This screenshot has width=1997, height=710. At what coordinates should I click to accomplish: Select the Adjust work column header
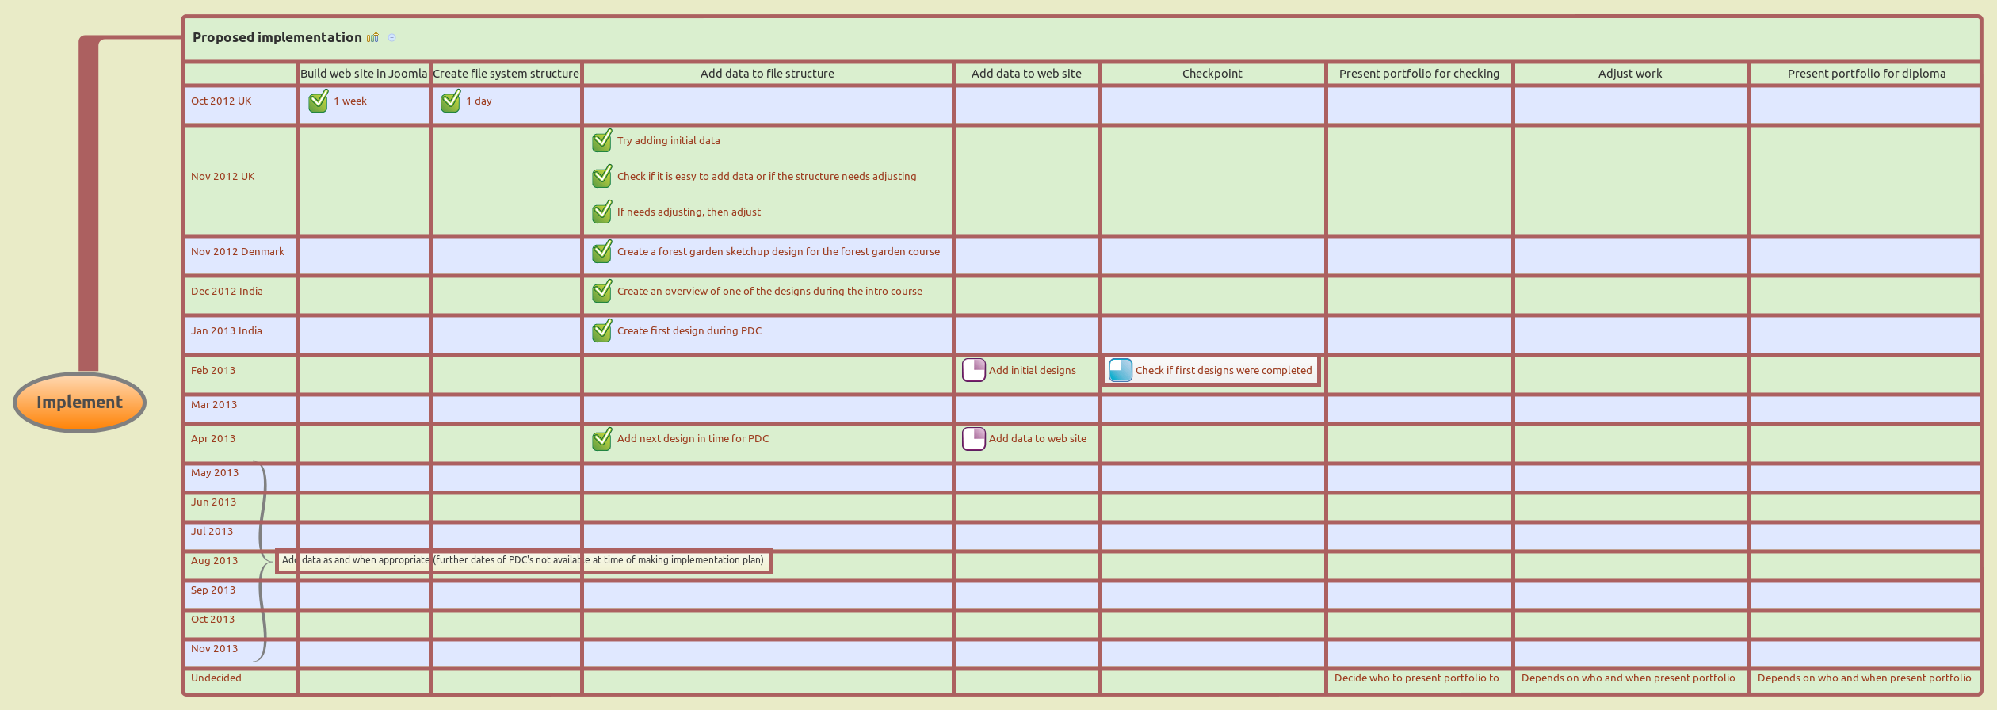tap(1629, 74)
